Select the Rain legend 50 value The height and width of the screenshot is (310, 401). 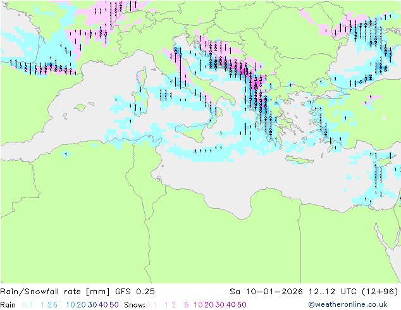114,305
